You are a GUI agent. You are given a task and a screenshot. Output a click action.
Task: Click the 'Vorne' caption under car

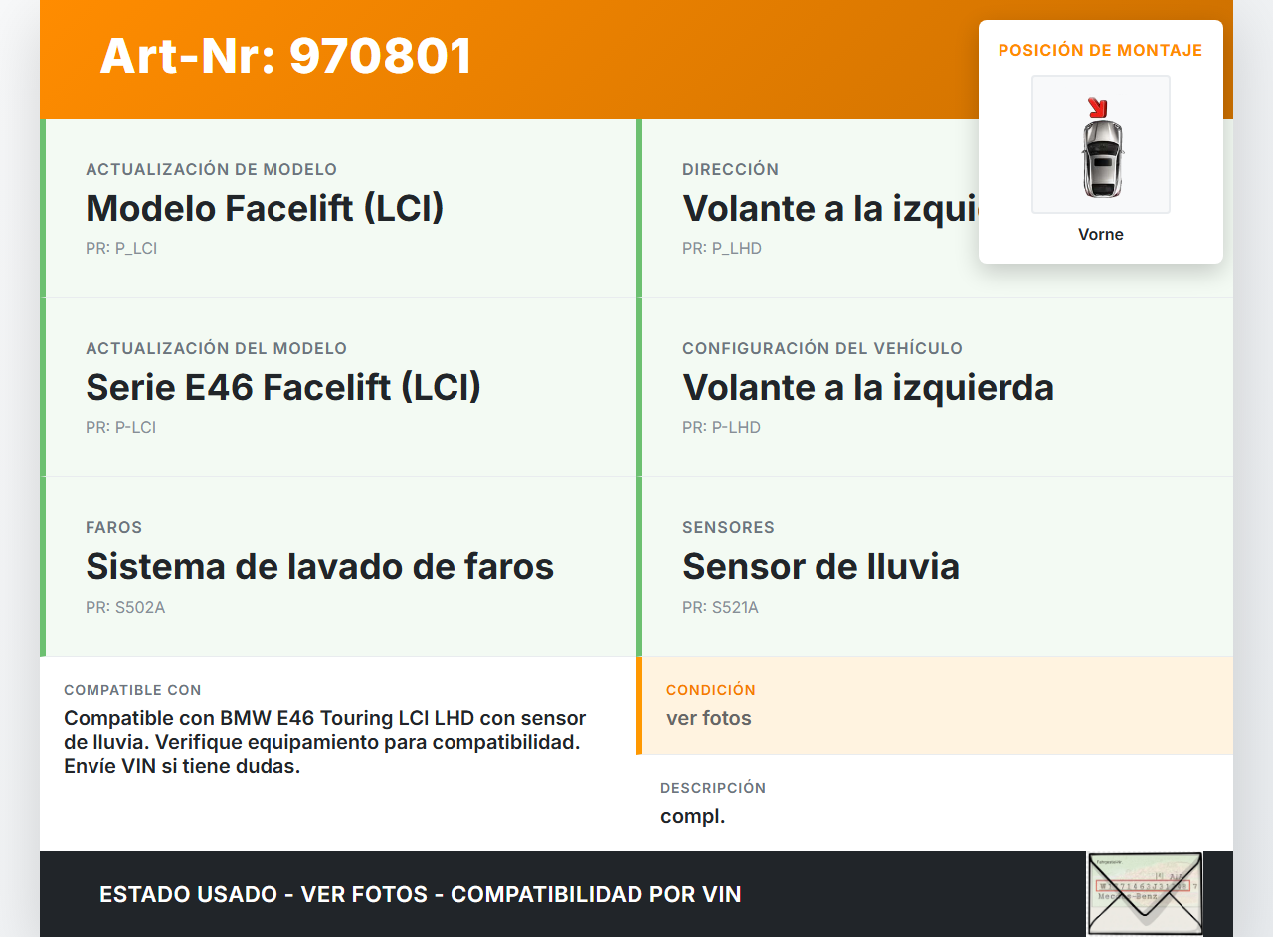tap(1101, 235)
